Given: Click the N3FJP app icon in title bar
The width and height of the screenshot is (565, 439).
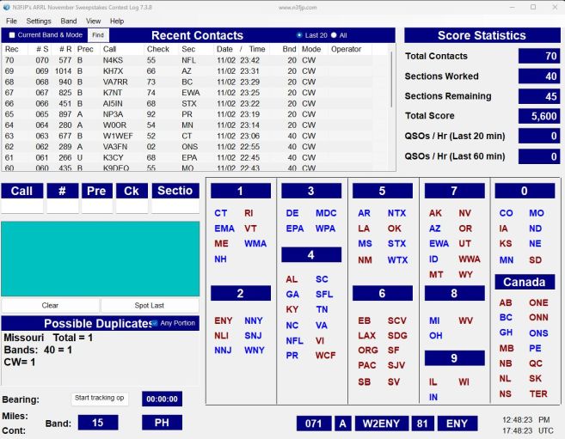Looking at the screenshot, I should (x=8, y=7).
